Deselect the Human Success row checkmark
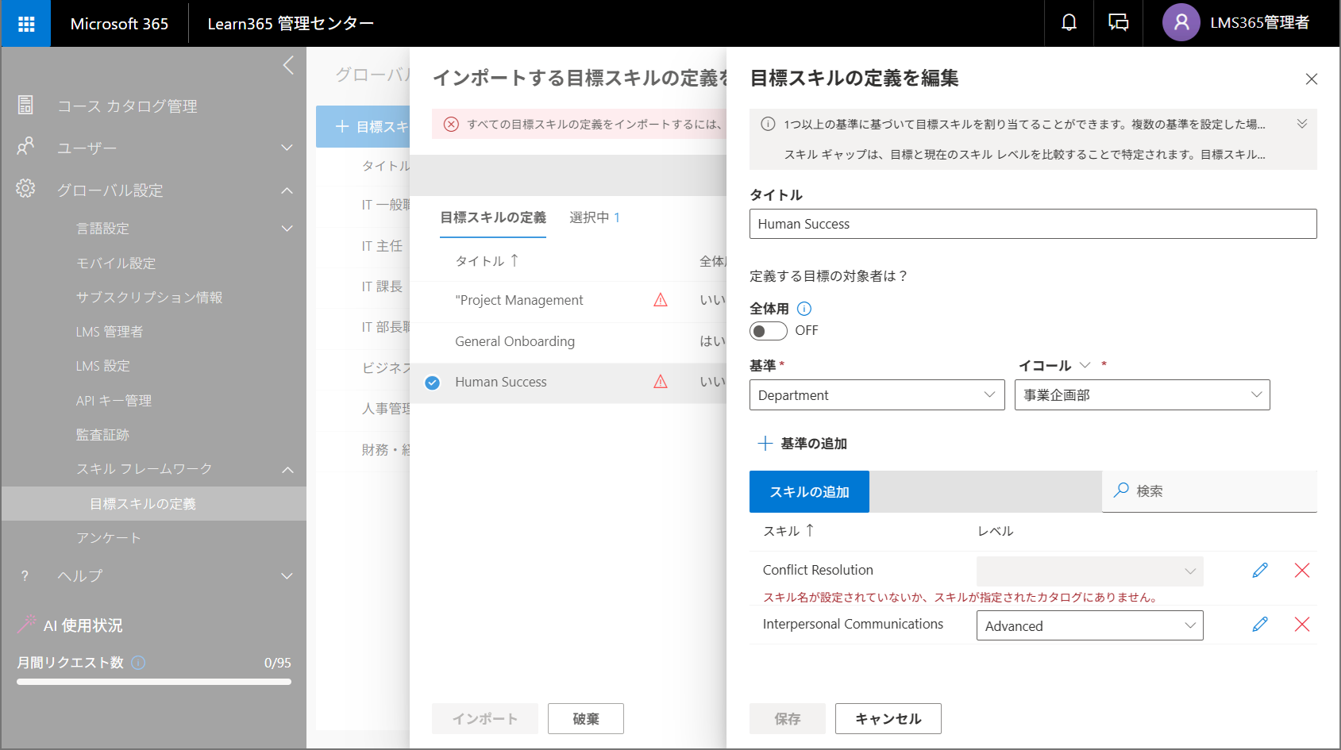 [432, 383]
